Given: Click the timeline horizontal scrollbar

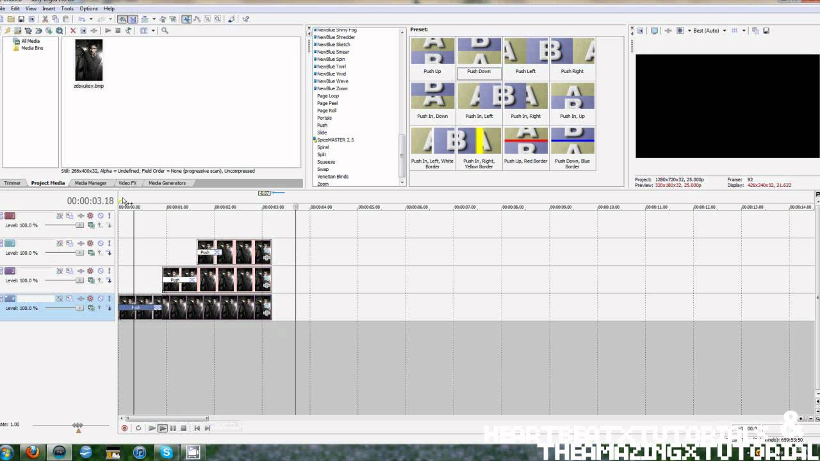Looking at the screenshot, I should pyautogui.click(x=168, y=419).
